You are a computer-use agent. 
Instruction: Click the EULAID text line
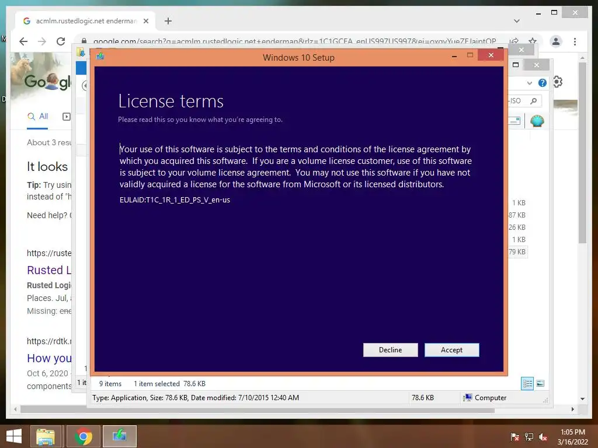point(175,199)
